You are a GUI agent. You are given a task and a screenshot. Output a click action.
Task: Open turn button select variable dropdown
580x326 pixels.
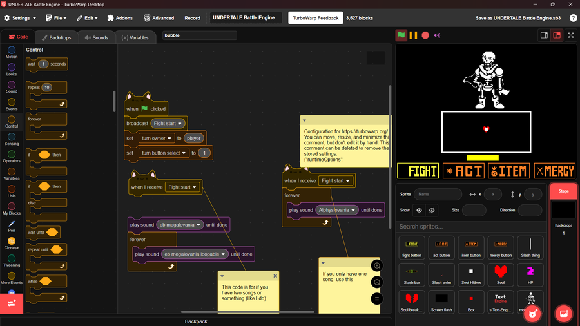(164, 153)
